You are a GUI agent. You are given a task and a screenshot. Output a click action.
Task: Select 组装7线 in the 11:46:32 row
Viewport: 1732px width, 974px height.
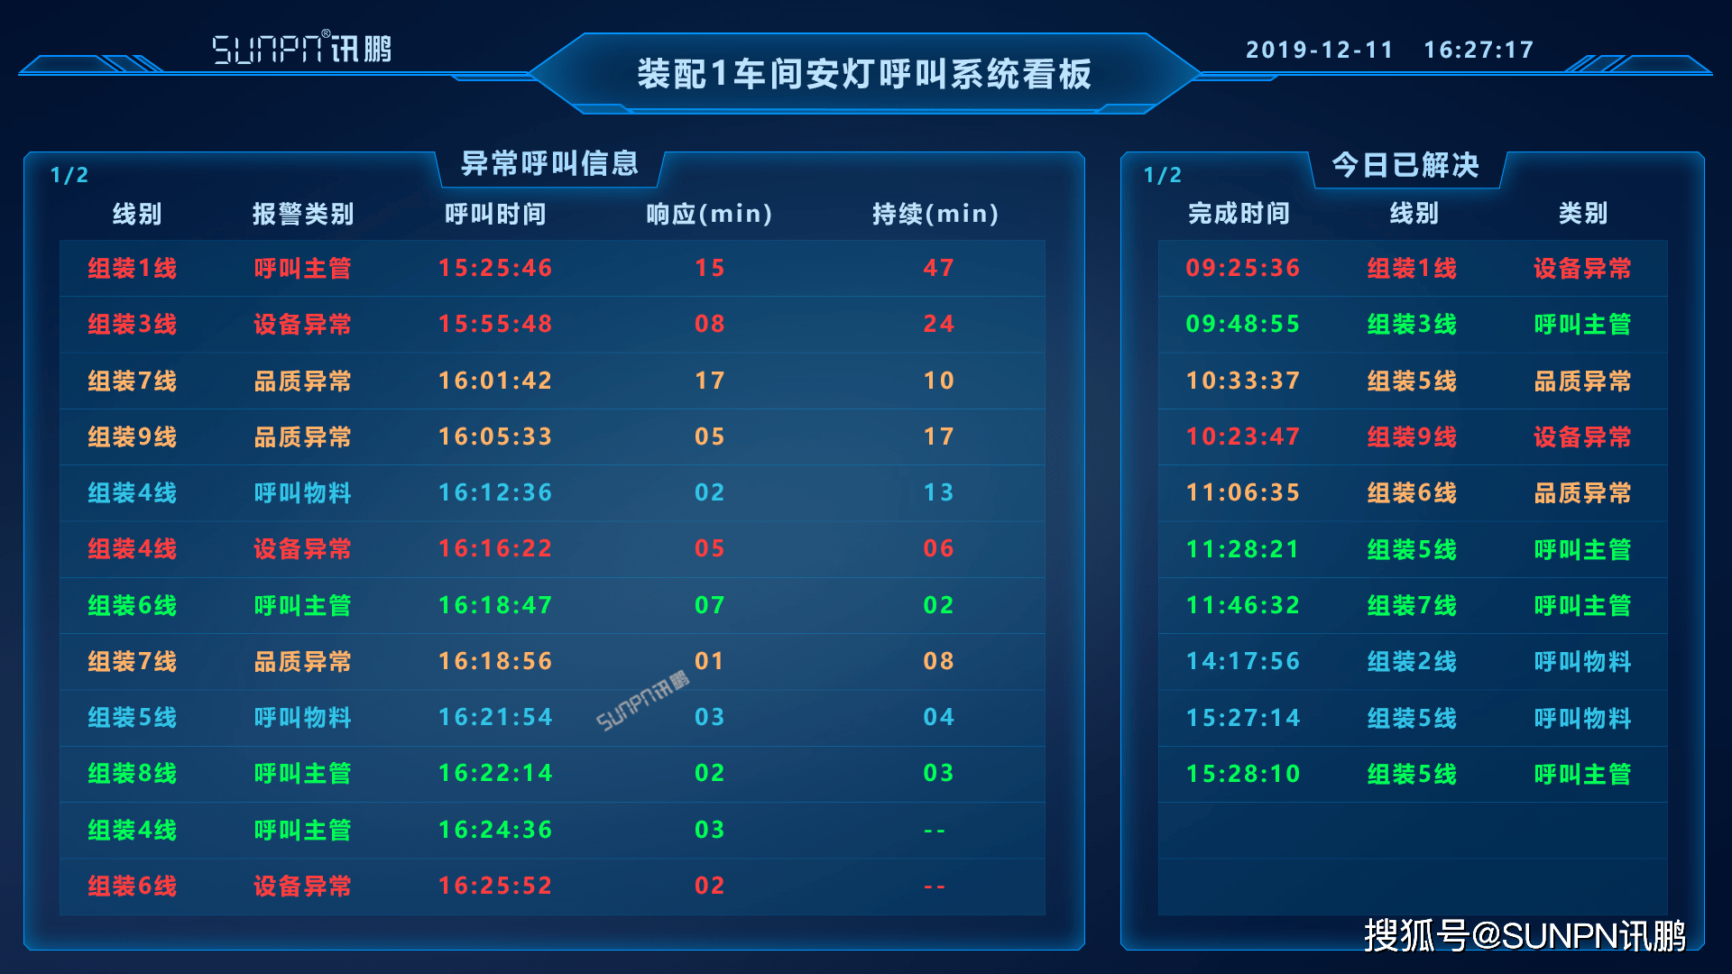[x=1412, y=605]
